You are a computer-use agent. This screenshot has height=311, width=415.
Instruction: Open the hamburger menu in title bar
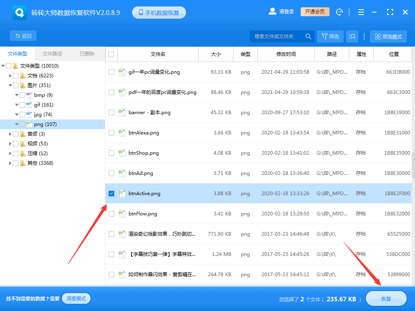(x=361, y=12)
